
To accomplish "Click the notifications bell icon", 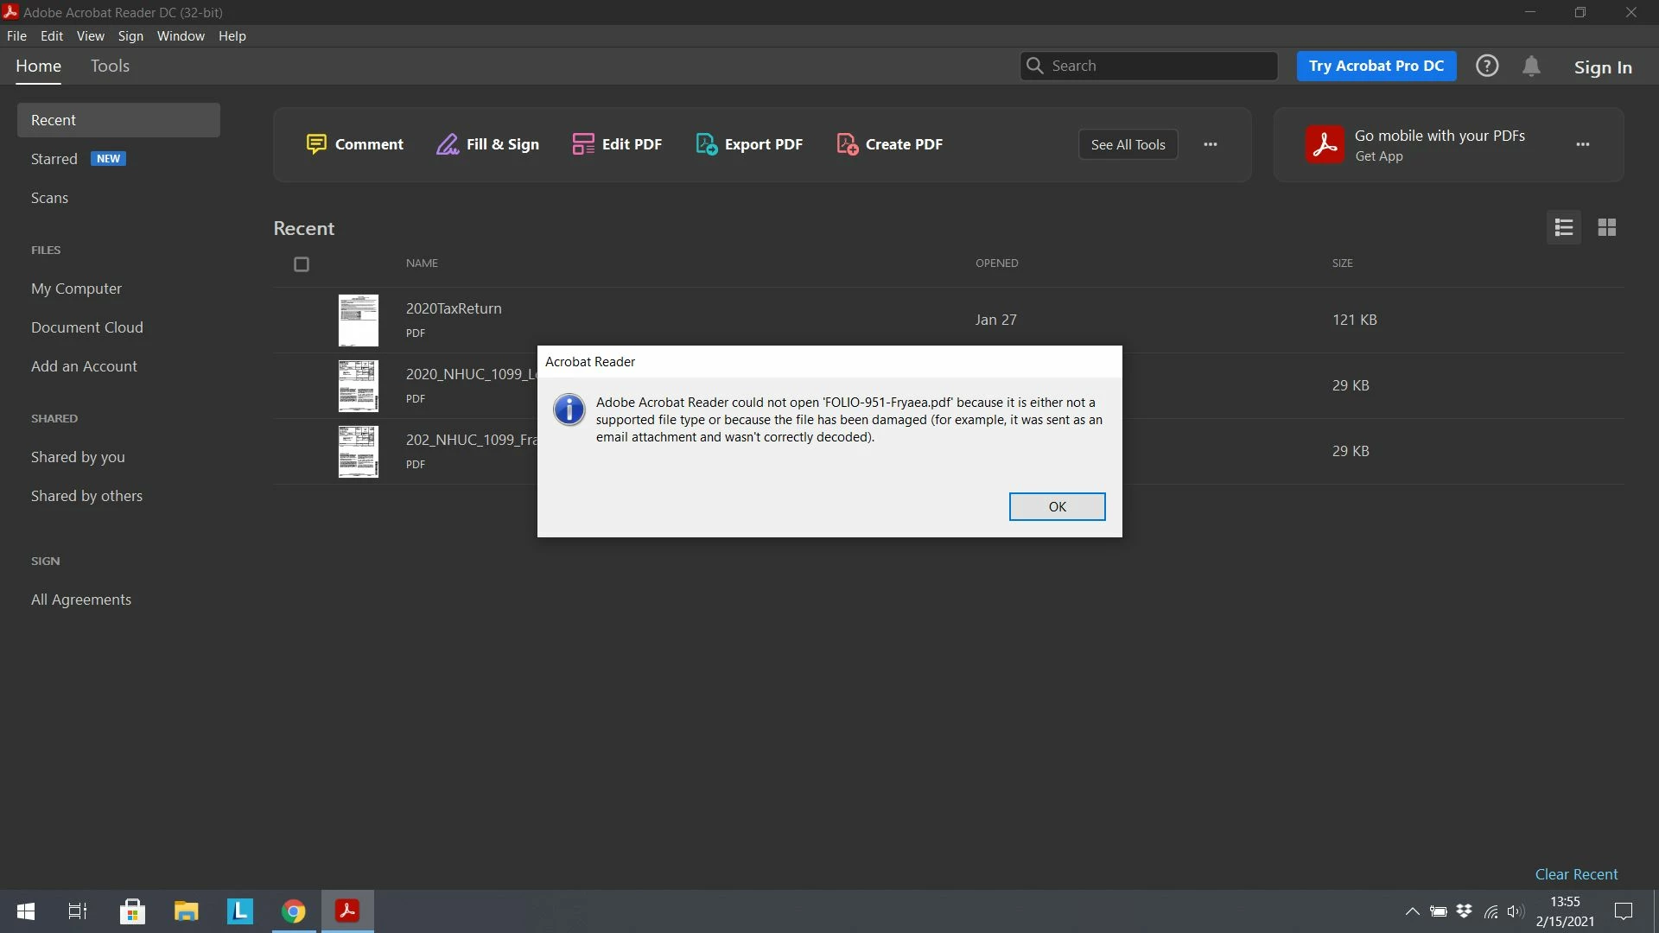I will tap(1531, 67).
